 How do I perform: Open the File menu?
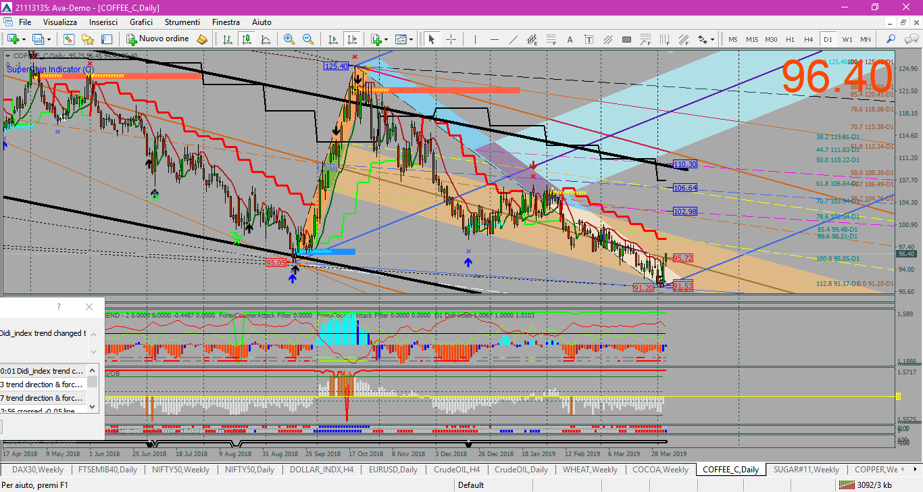25,22
